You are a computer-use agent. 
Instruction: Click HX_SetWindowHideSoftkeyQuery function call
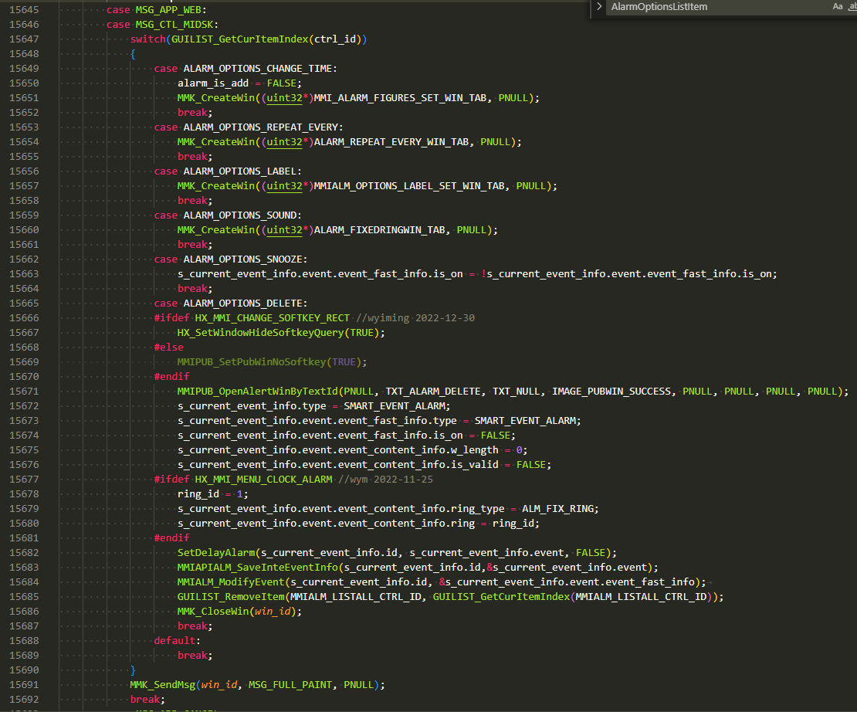[260, 333]
